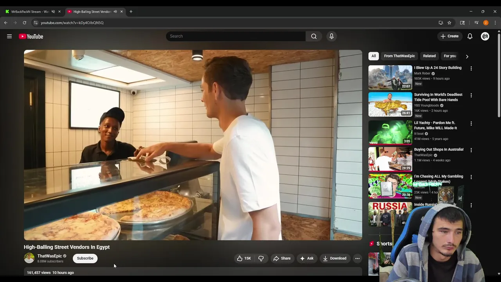The width and height of the screenshot is (501, 282).
Task: Open browser three-dot menu
Action: [x=495, y=23]
